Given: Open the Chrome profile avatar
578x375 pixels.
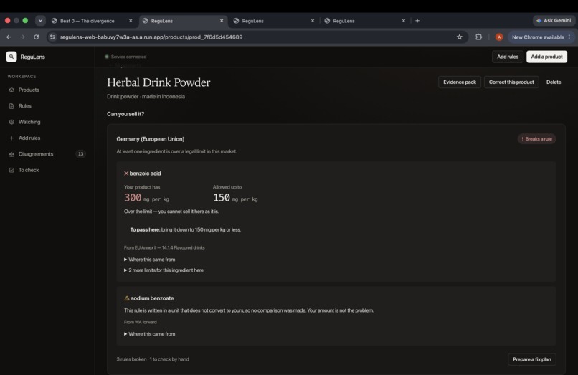Looking at the screenshot, I should [x=498, y=37].
